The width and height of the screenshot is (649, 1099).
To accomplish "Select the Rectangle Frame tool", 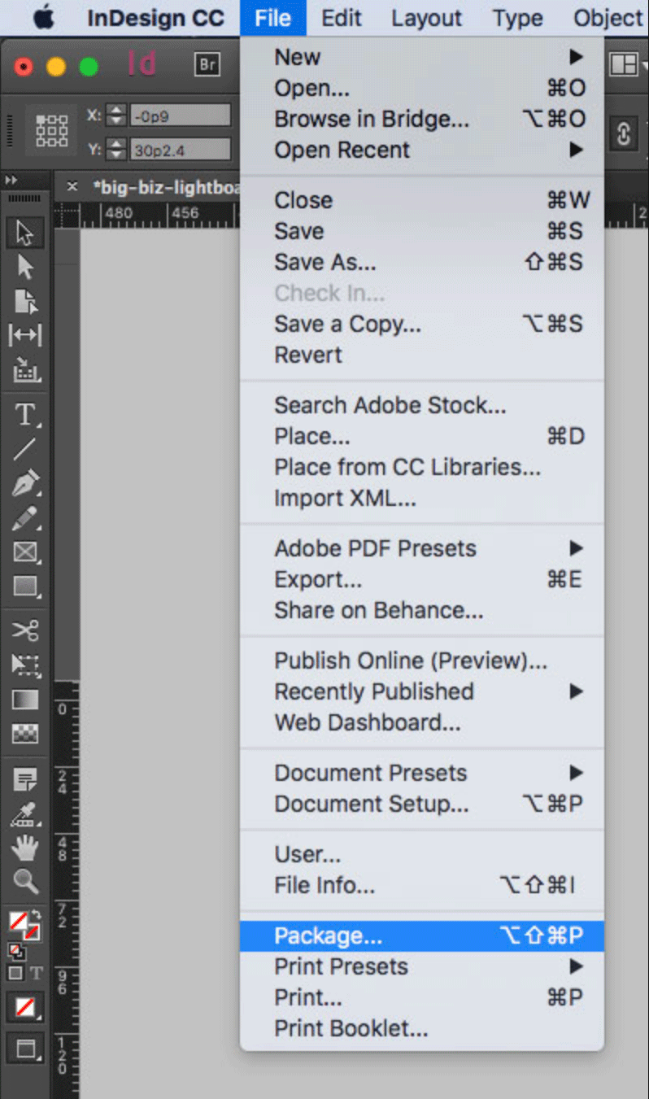I will point(25,553).
